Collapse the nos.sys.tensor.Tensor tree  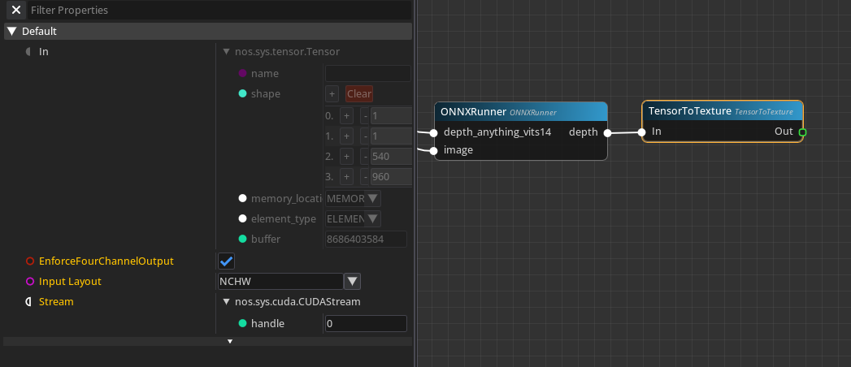pyautogui.click(x=226, y=52)
